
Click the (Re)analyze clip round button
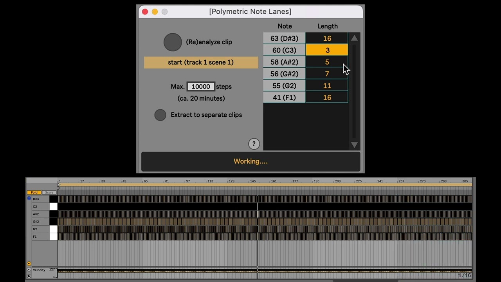(x=173, y=42)
